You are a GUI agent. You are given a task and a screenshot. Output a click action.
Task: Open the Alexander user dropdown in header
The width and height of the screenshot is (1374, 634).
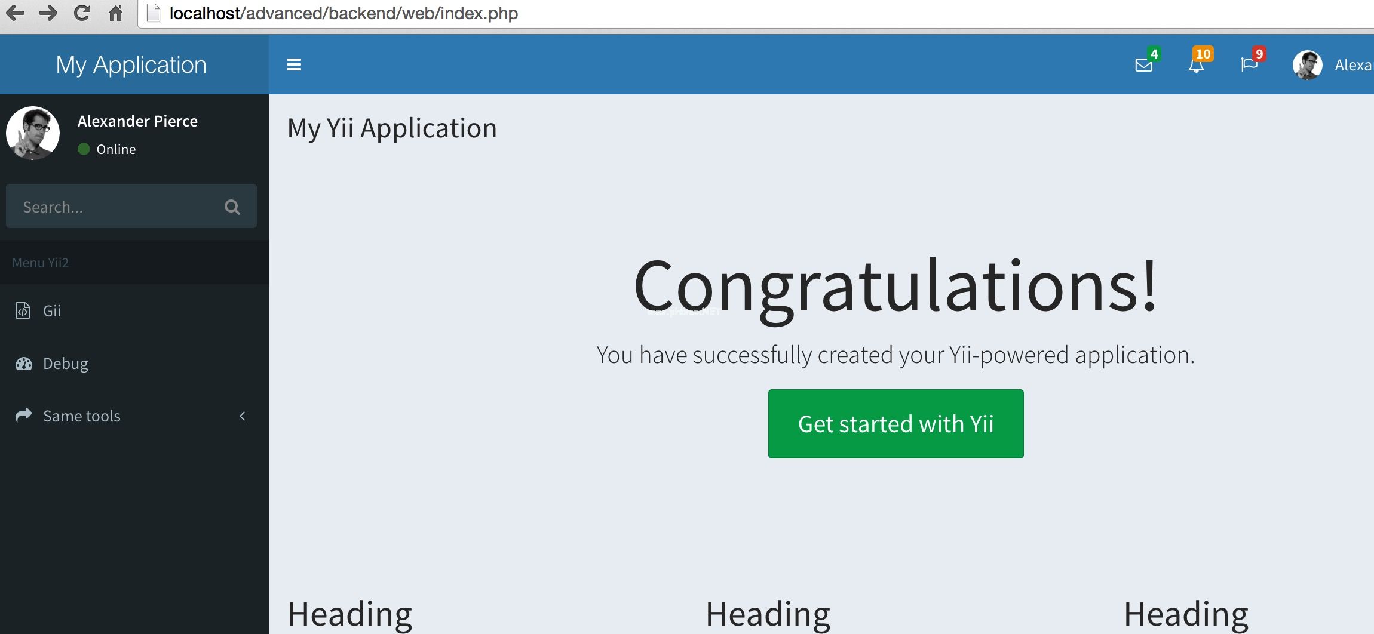click(1332, 65)
